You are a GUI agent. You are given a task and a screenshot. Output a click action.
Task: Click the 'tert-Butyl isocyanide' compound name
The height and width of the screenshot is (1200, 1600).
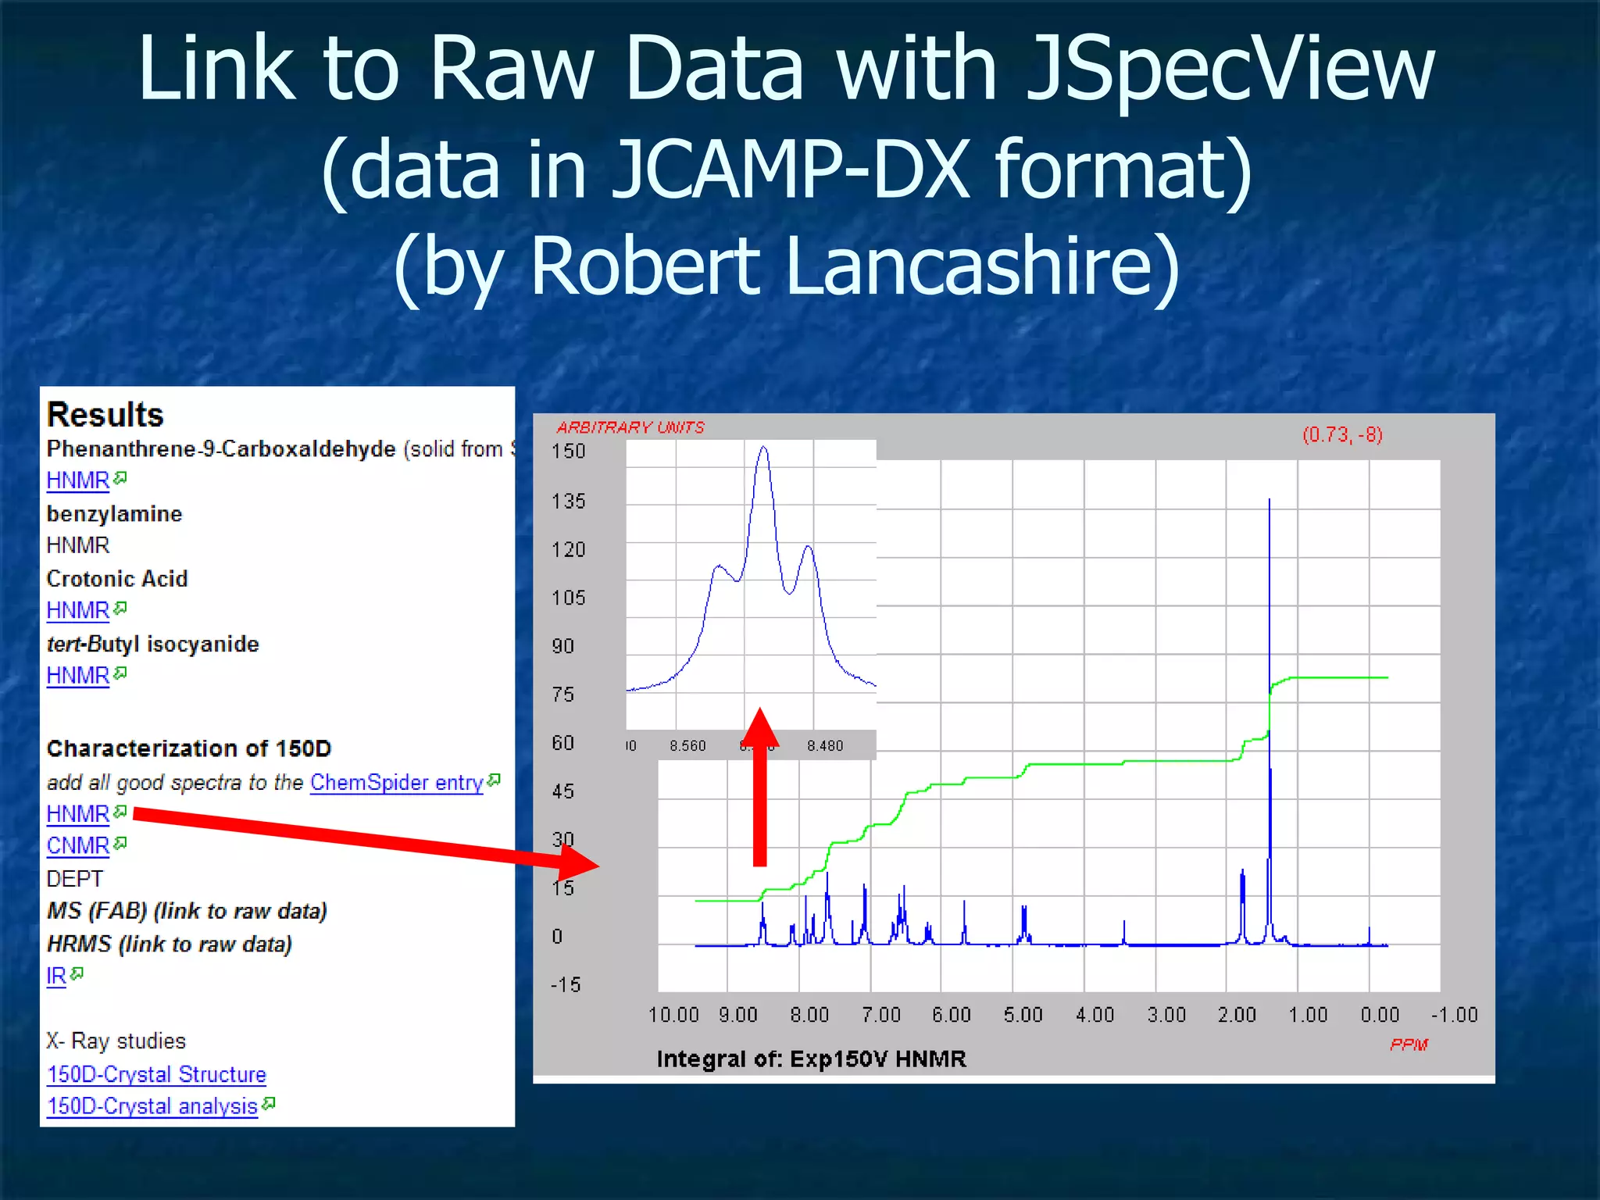point(153,645)
